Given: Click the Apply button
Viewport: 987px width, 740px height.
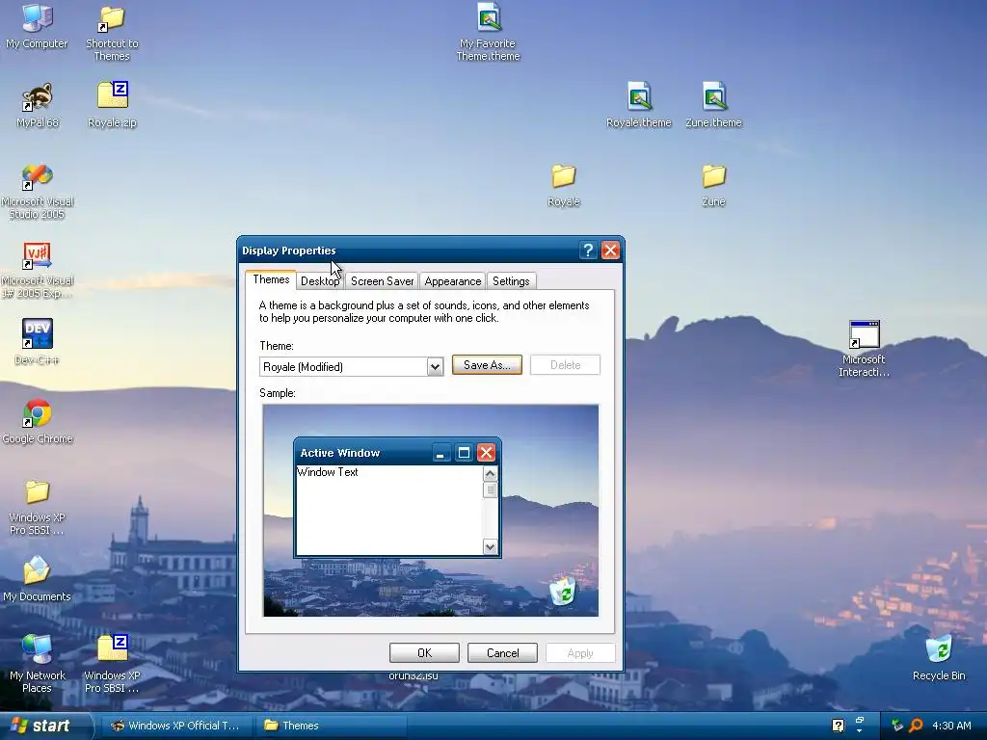Looking at the screenshot, I should coord(580,653).
